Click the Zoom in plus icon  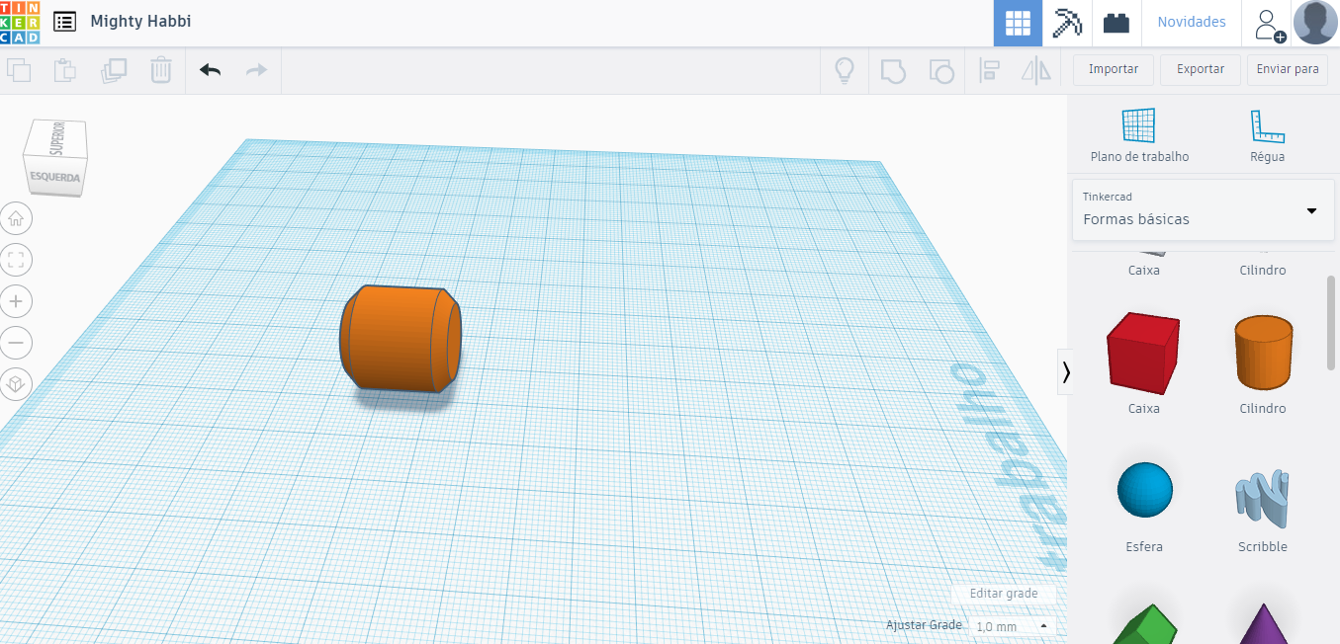coord(16,301)
